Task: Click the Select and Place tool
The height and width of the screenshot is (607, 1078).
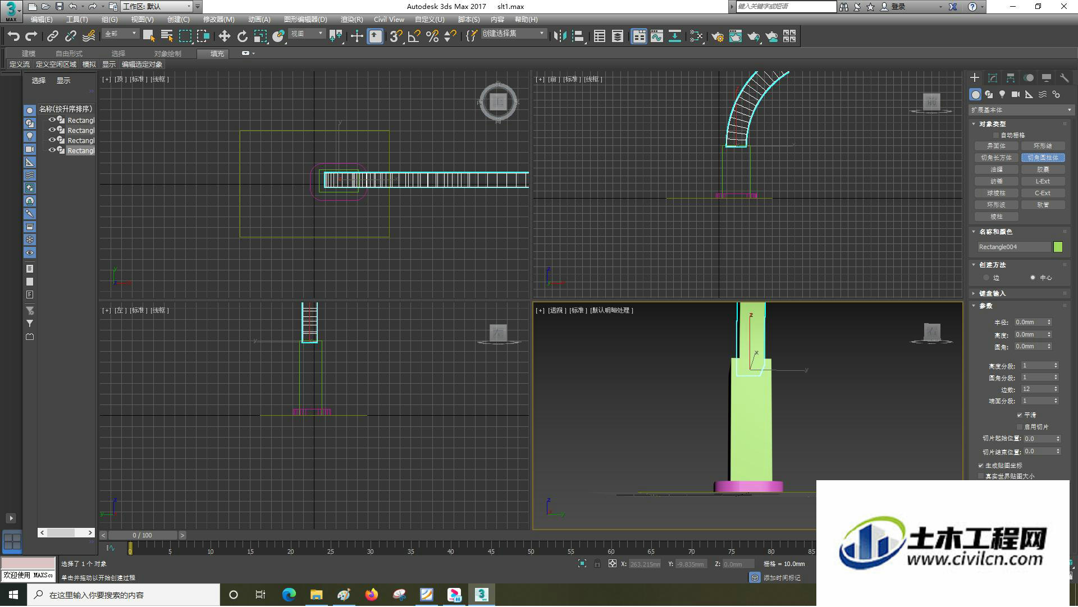Action: pyautogui.click(x=278, y=36)
